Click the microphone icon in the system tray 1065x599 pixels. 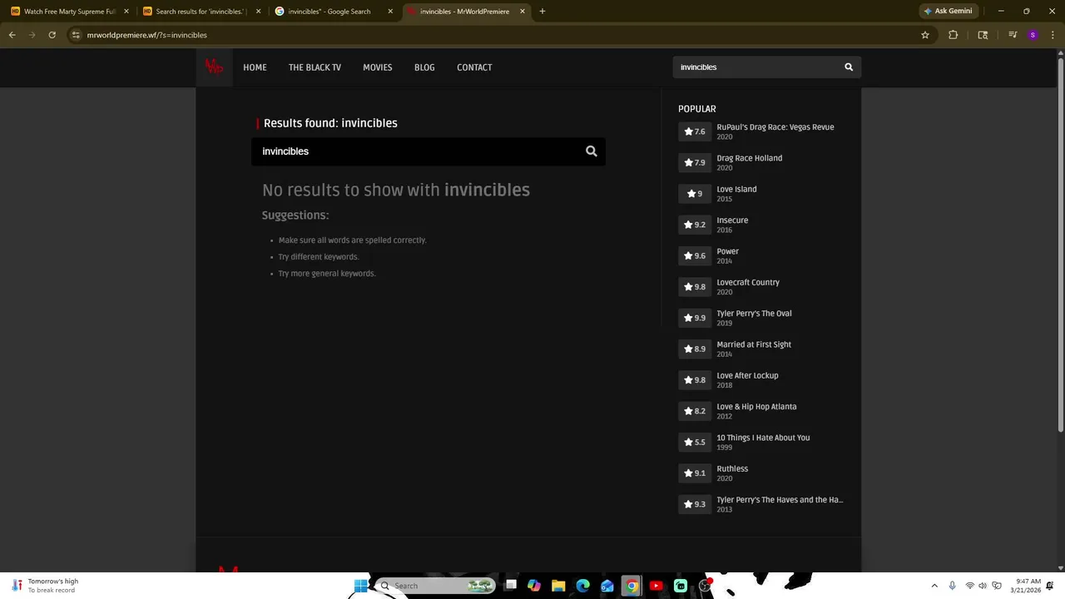pos(953,586)
